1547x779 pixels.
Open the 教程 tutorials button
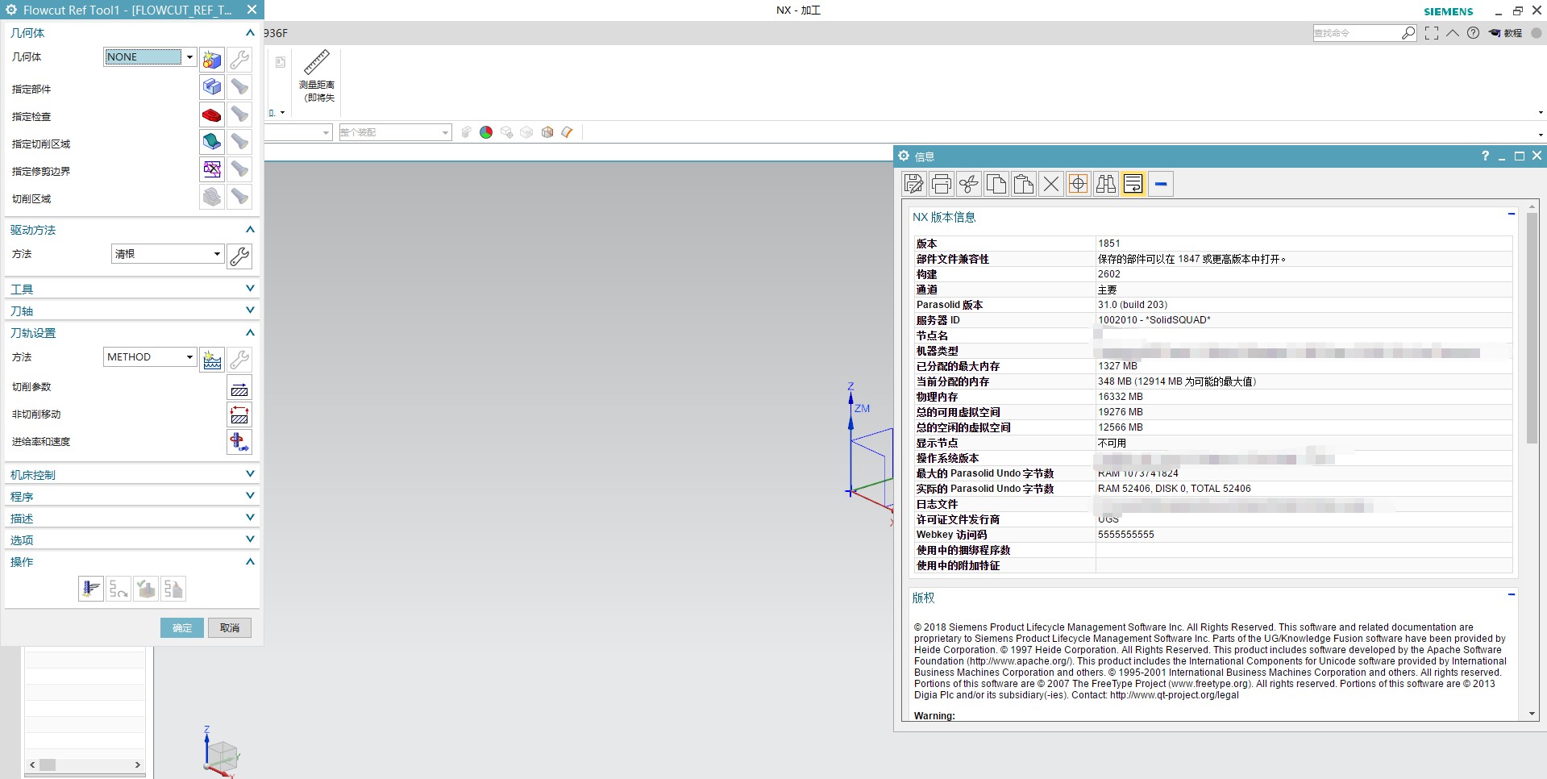pos(1505,33)
